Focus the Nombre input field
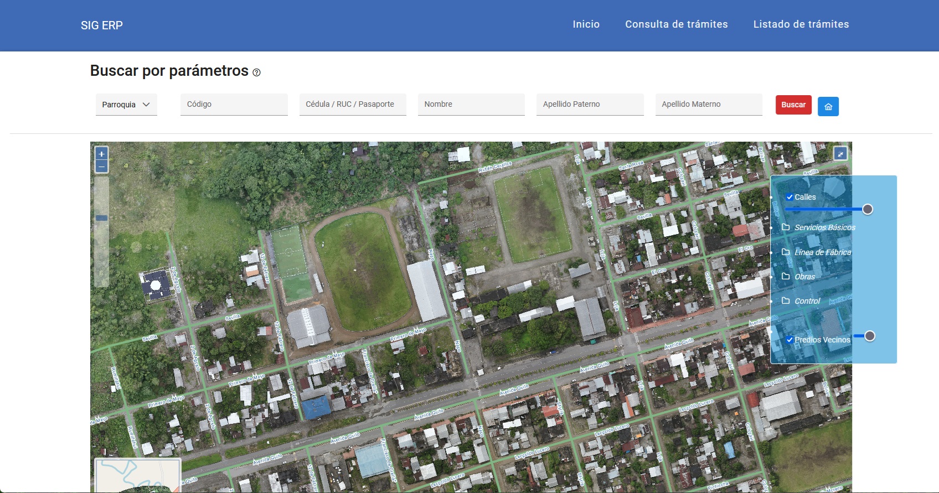This screenshot has height=493, width=939. (x=471, y=105)
